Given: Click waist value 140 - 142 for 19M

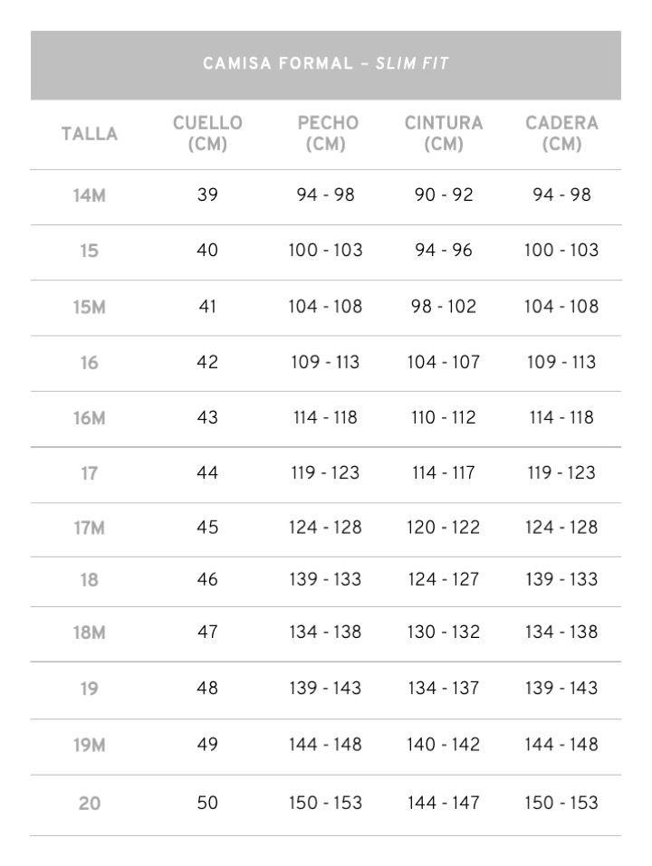Looking at the screenshot, I should (x=444, y=744).
